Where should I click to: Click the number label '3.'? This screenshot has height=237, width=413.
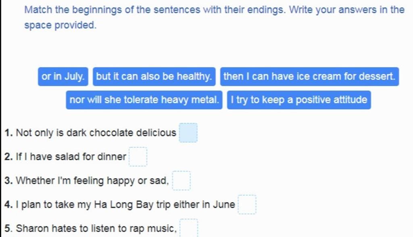[9, 181]
